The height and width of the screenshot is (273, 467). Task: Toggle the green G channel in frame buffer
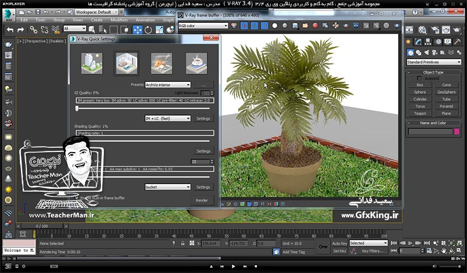(255, 26)
